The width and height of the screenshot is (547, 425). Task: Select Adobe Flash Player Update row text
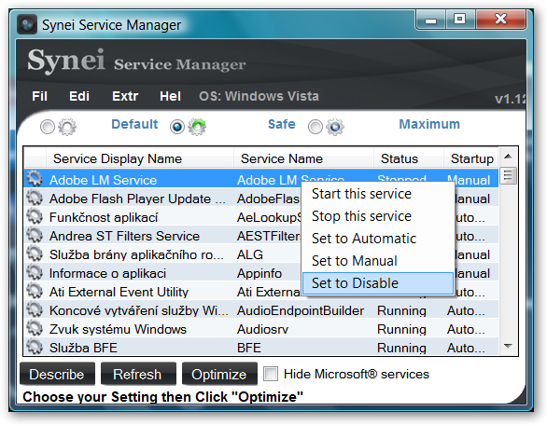pos(137,199)
